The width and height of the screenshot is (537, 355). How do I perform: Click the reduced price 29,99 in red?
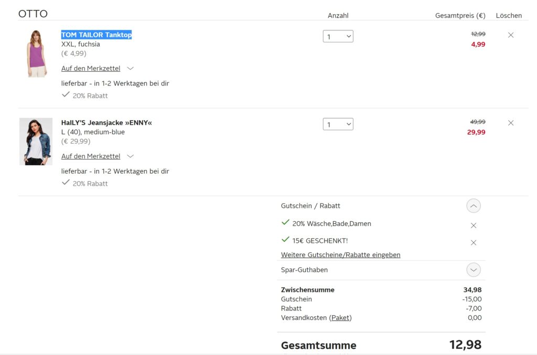476,132
